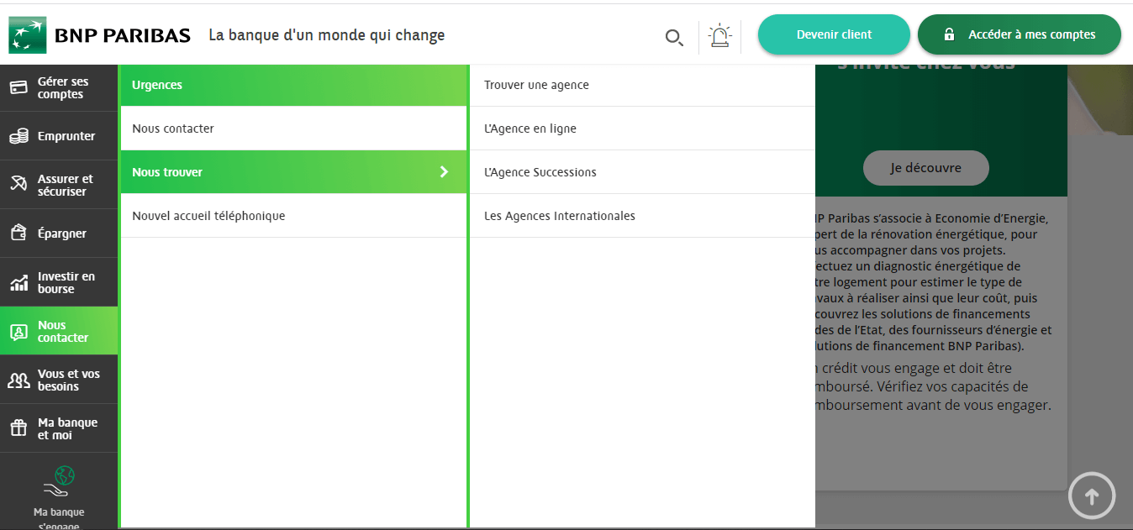
Task: Open the search magnifier icon
Action: point(673,37)
